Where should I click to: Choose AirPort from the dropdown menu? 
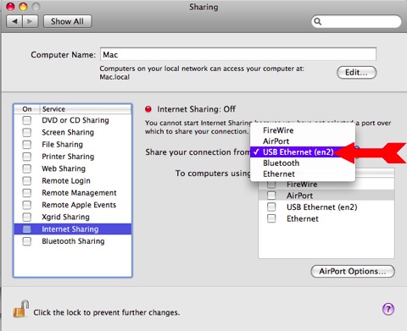303,141
